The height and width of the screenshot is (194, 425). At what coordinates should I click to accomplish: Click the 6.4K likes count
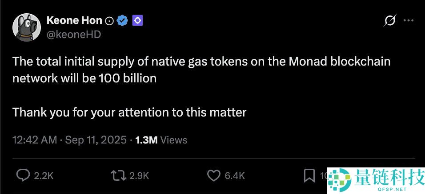click(234, 176)
